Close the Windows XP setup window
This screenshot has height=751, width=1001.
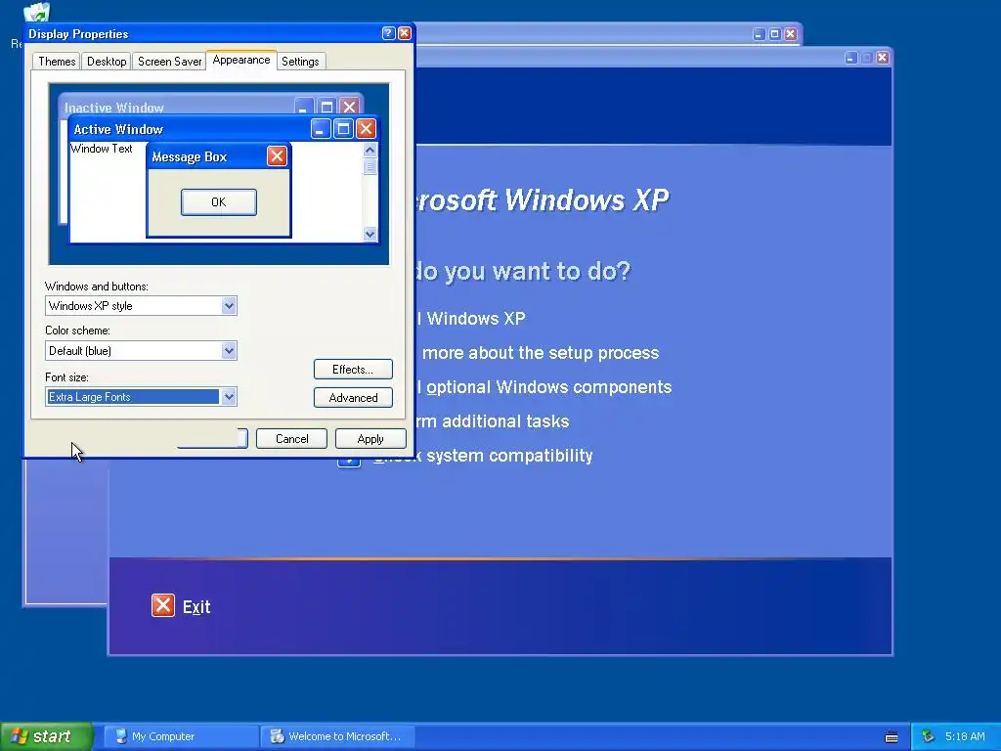(883, 58)
